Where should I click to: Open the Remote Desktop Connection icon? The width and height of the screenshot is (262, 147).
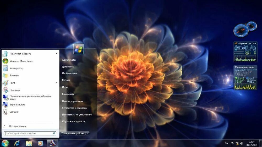5,98
